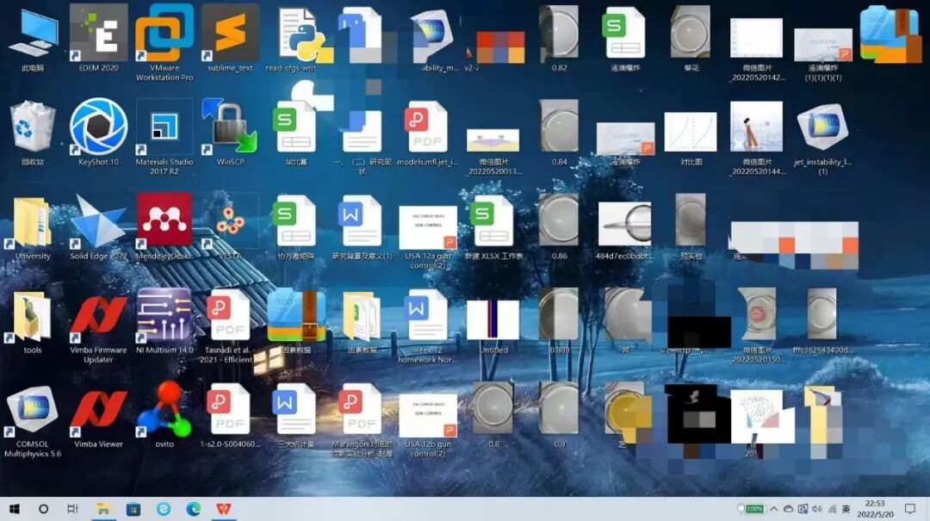Open the University folder

point(33,227)
